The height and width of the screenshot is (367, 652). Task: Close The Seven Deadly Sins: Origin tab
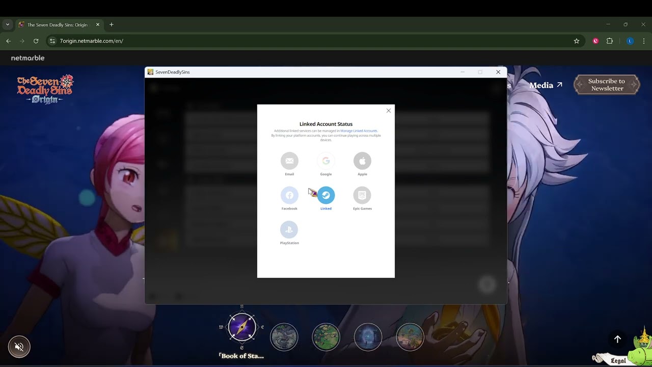coord(98,24)
